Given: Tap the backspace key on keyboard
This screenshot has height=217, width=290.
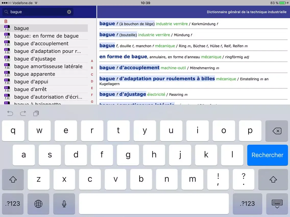Looking at the screenshot, I should pyautogui.click(x=276, y=131).
